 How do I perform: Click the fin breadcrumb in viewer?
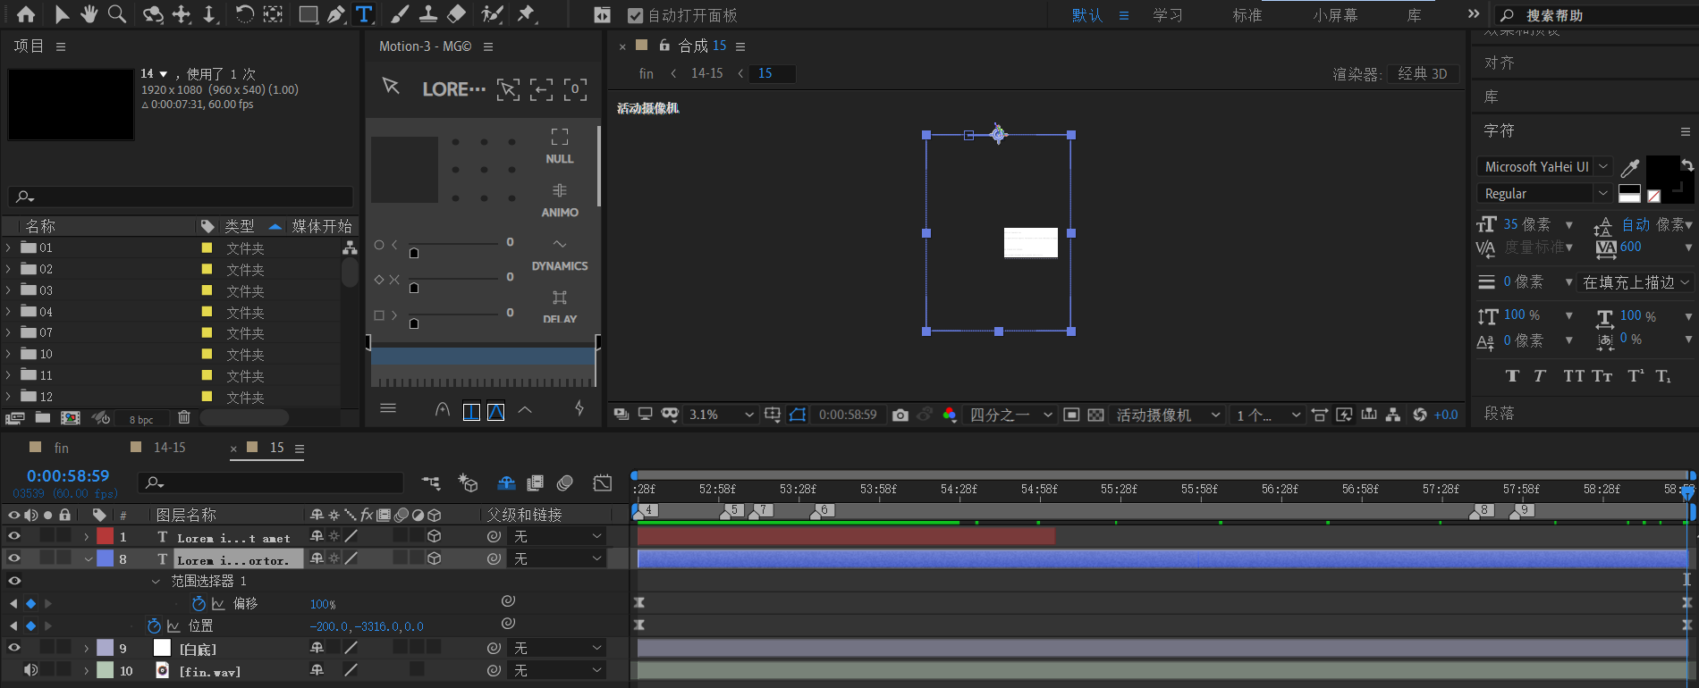pyautogui.click(x=647, y=73)
